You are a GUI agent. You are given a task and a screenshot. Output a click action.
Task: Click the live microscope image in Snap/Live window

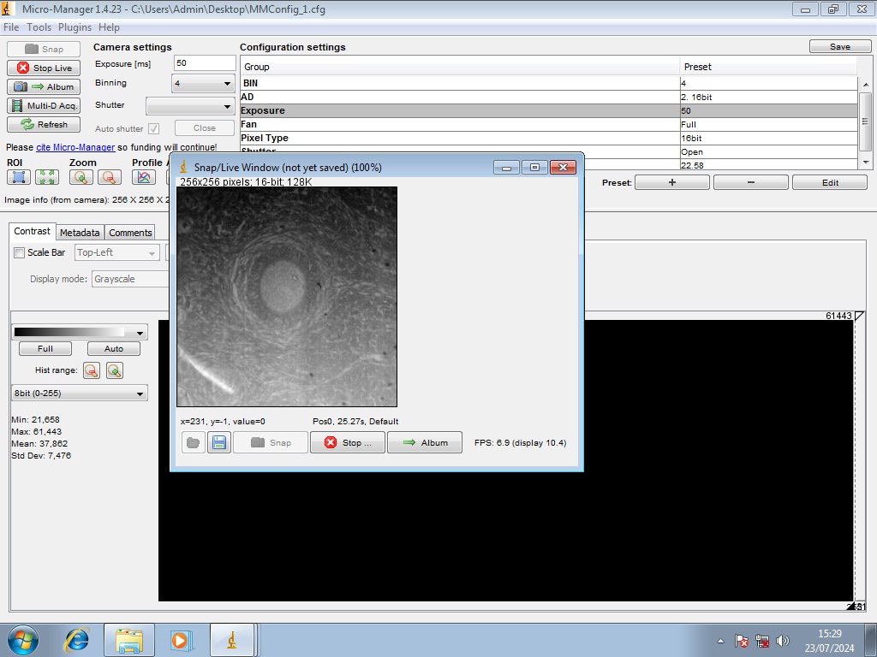[287, 297]
